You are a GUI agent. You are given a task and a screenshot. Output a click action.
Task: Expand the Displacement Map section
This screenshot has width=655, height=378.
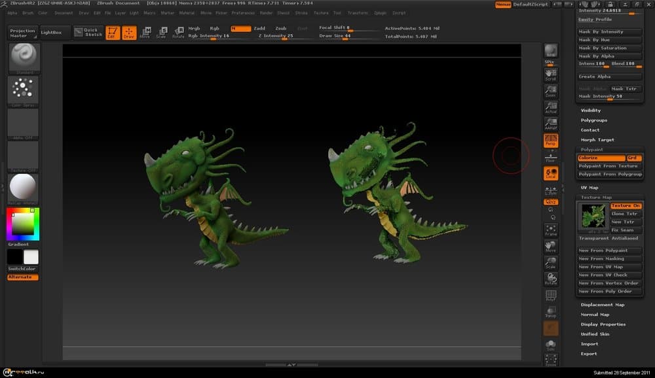coord(602,305)
